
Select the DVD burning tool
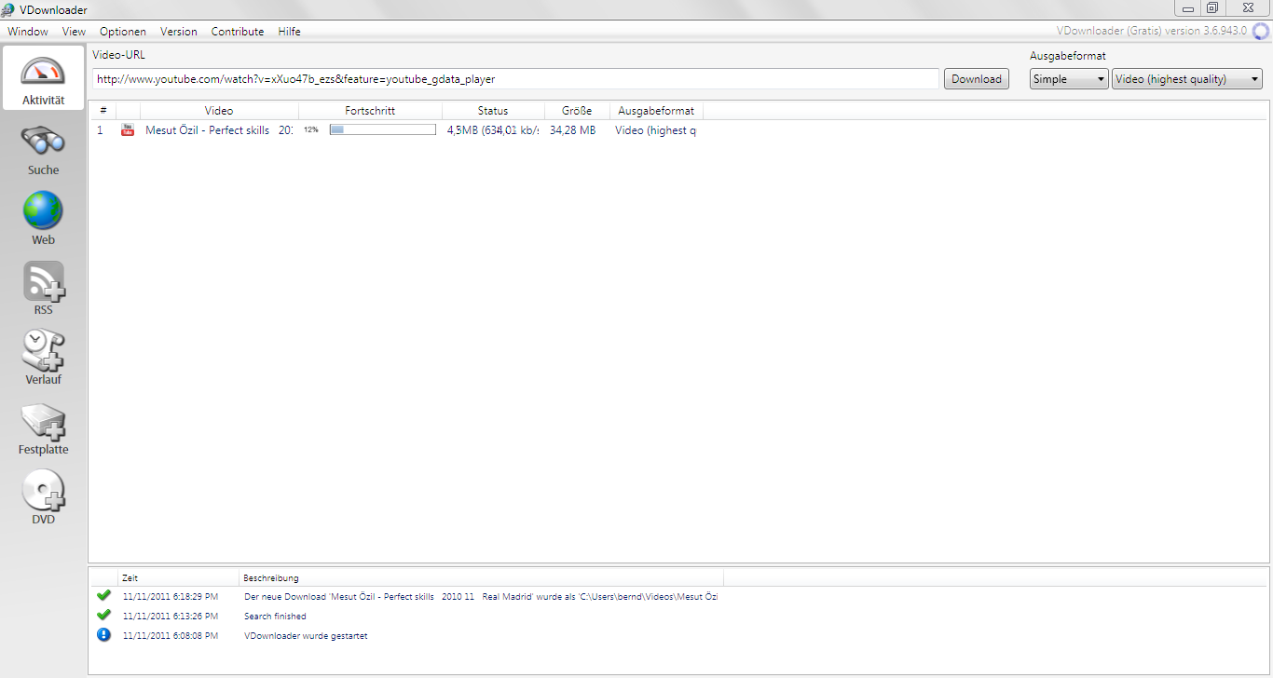pos(43,495)
